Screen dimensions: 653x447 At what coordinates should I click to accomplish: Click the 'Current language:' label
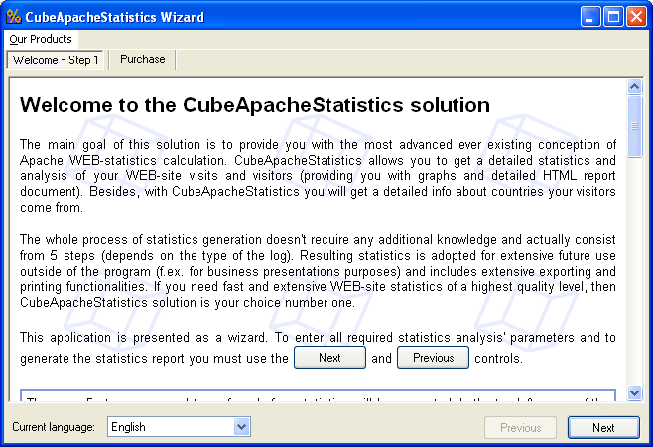54,427
